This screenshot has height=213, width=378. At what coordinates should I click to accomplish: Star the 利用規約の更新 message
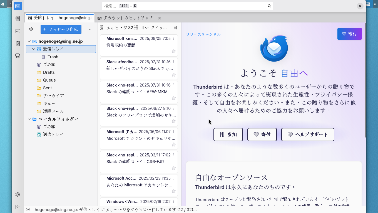coord(174,51)
